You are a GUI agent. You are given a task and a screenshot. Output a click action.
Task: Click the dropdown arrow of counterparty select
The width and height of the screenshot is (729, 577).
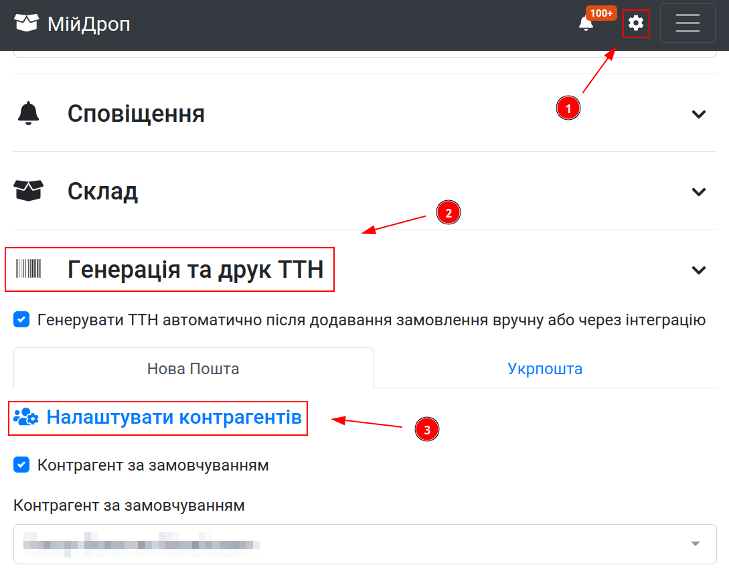(695, 544)
